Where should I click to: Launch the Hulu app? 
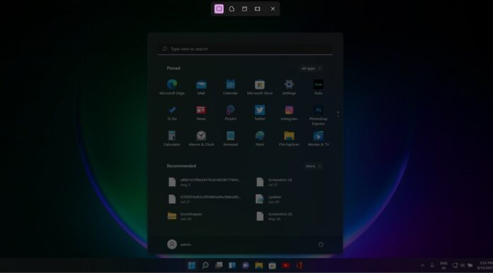[x=318, y=87]
